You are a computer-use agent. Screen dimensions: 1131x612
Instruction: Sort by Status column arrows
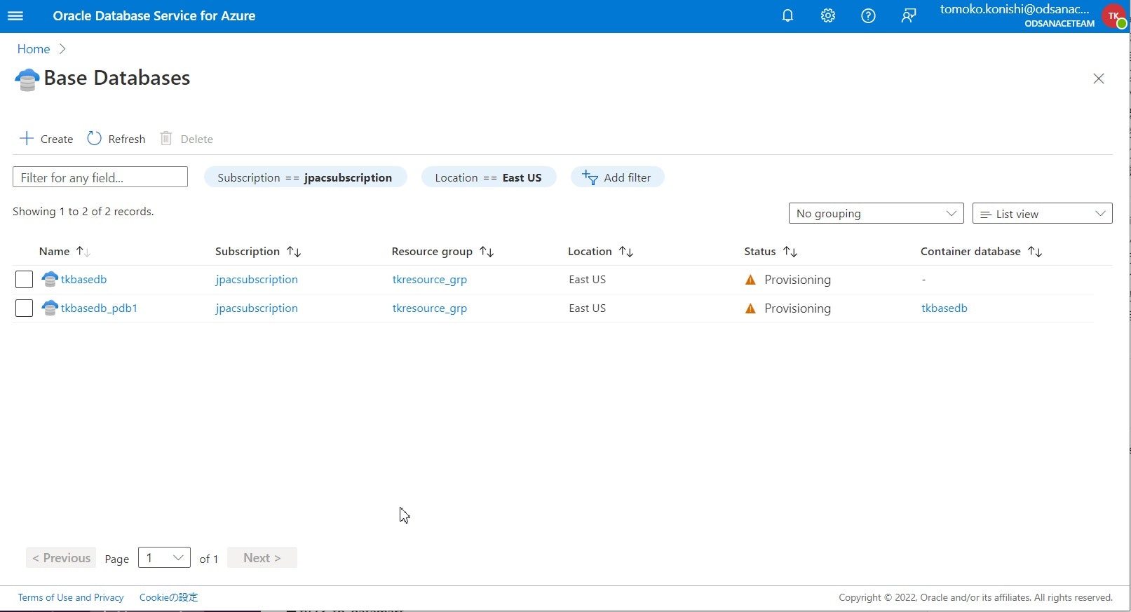pos(790,252)
